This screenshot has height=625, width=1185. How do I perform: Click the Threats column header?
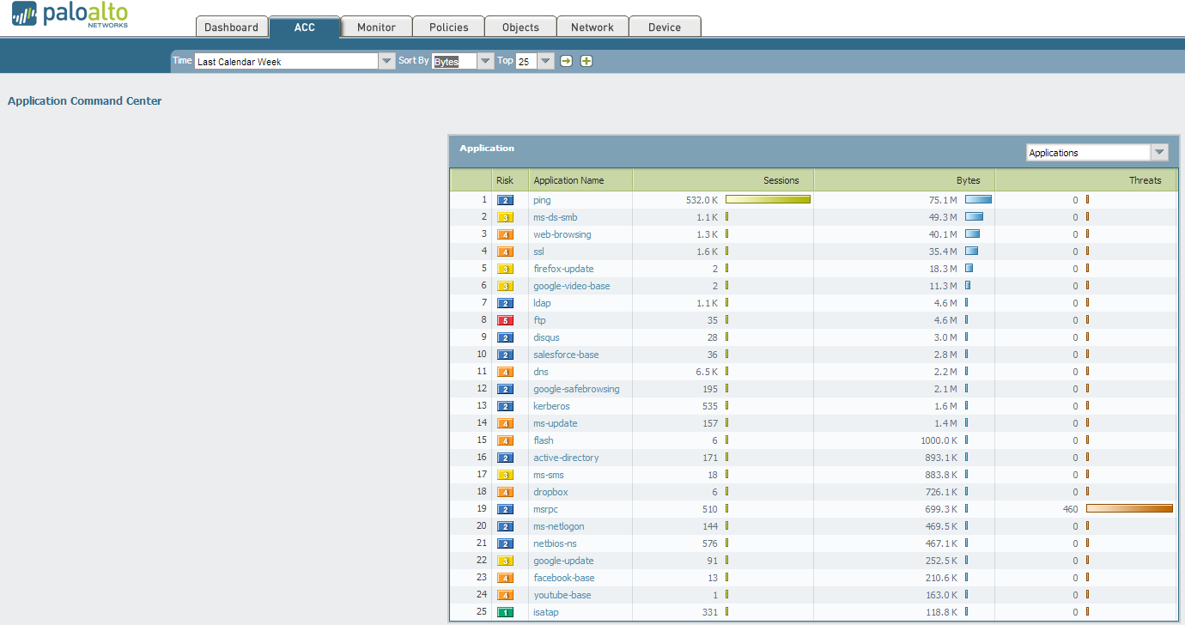(x=1086, y=180)
